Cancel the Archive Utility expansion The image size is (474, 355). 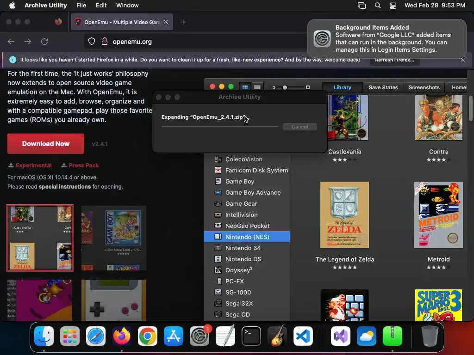[300, 127]
